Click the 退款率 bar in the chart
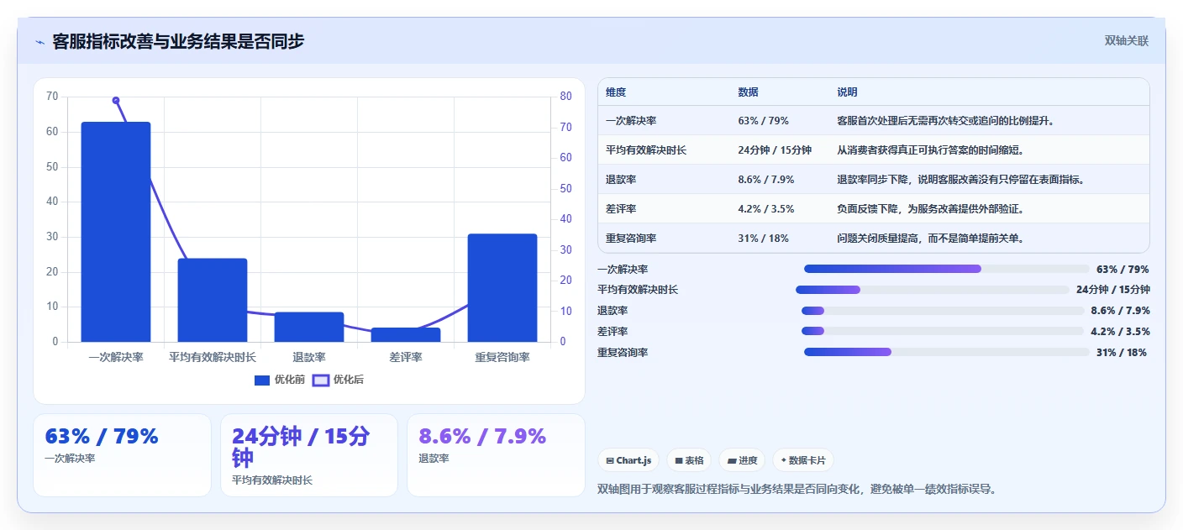 pos(309,327)
